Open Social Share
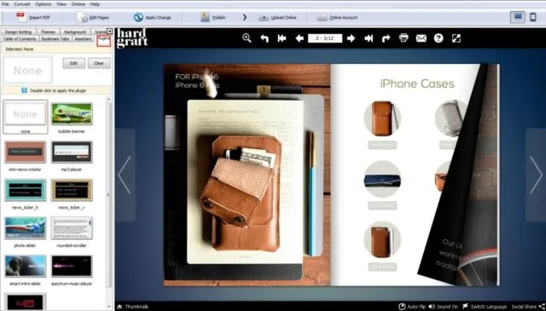 (527, 307)
